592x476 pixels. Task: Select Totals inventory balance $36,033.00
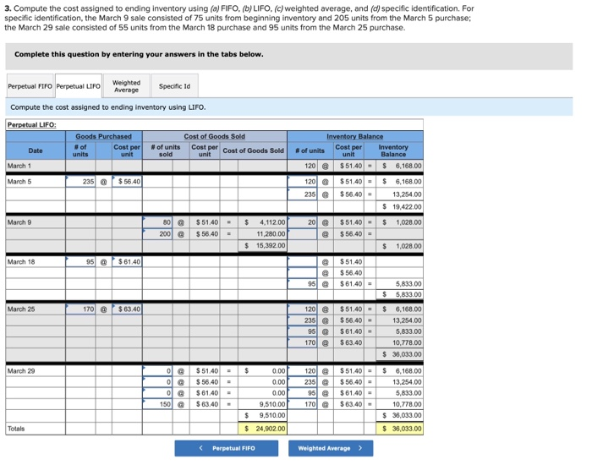(x=400, y=429)
